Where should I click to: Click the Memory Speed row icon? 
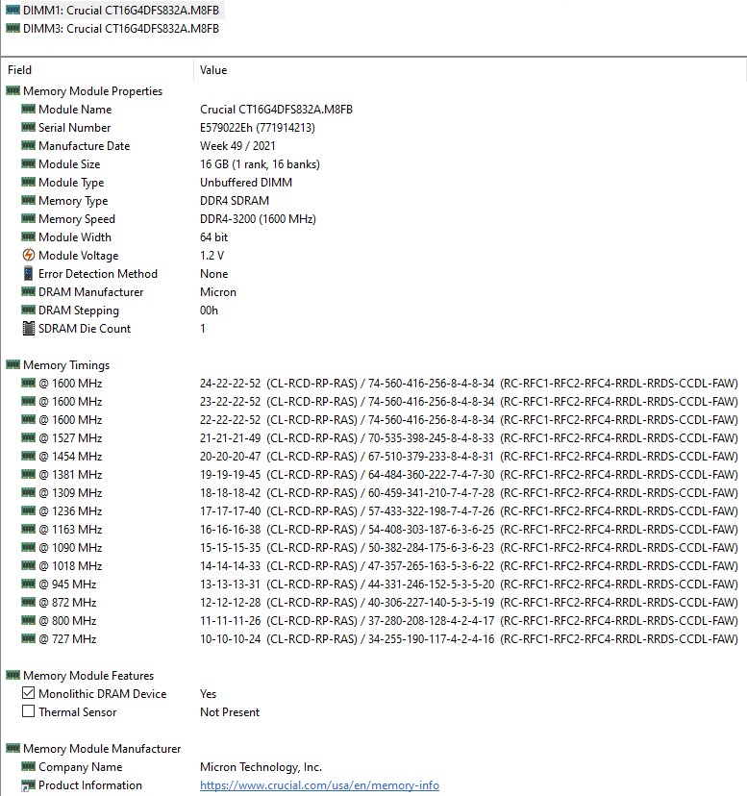pyautogui.click(x=29, y=218)
